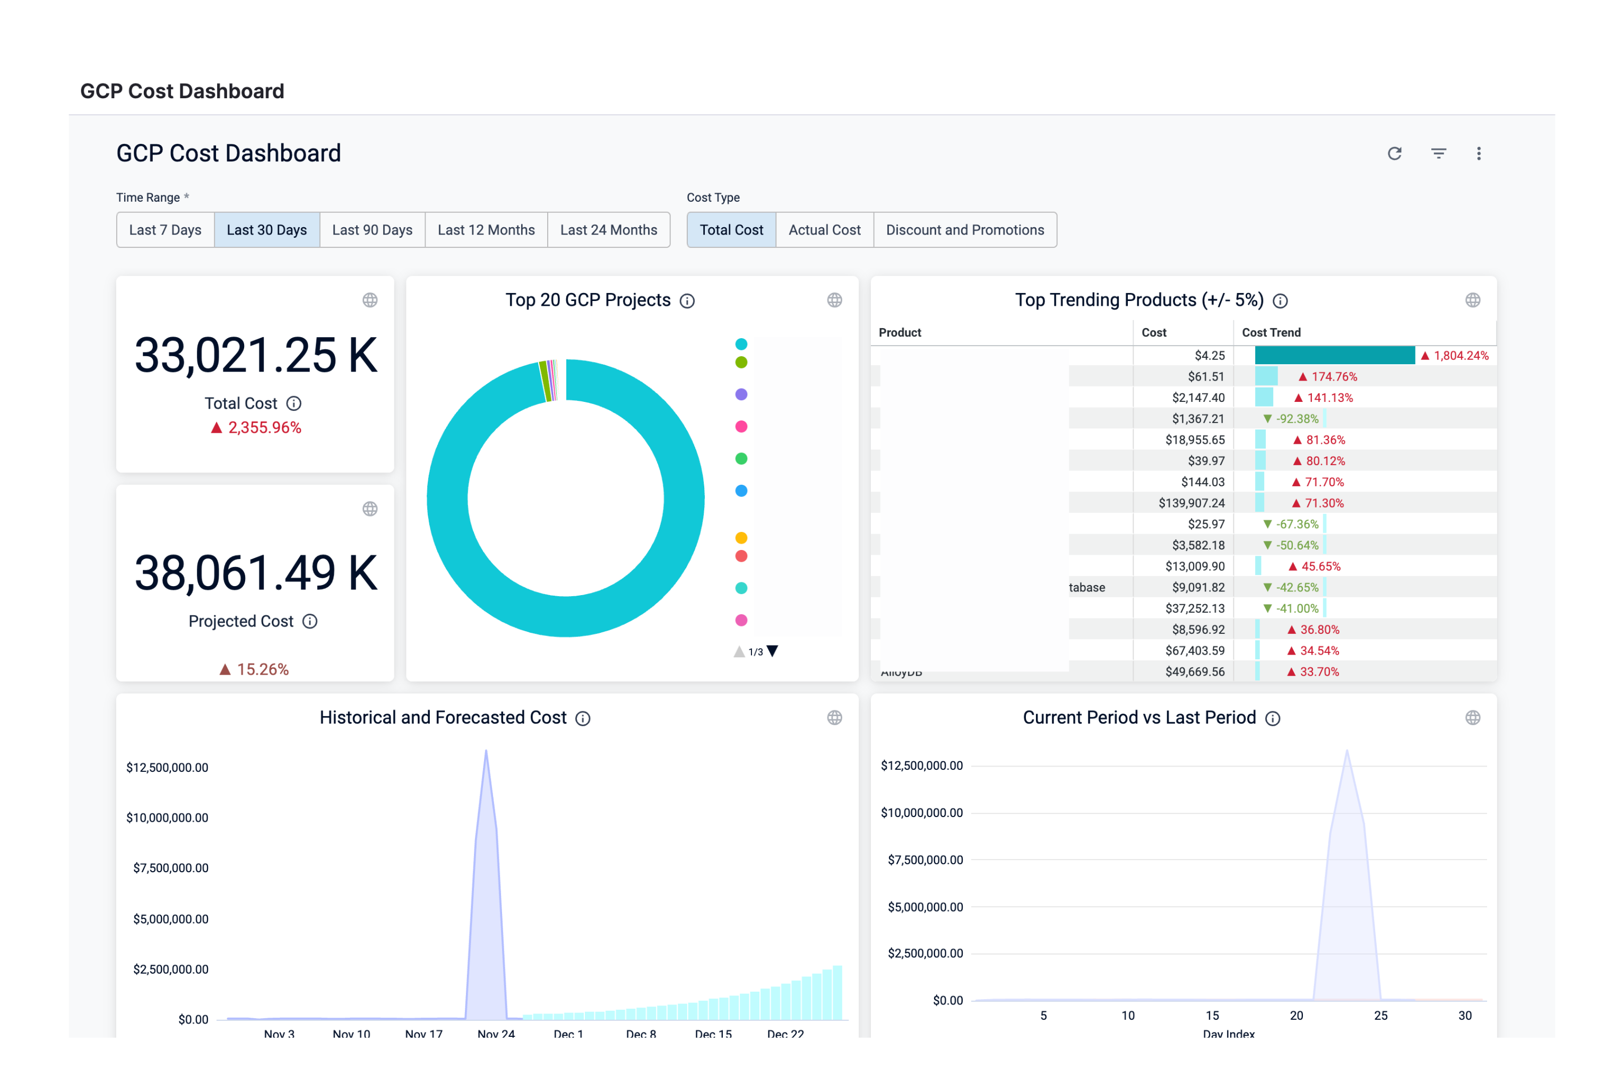Sort table by Cost Trend column header
This screenshot has width=1624, height=1083.
[x=1271, y=332]
